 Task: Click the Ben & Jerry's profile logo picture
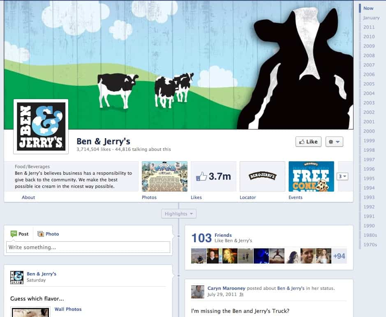pyautogui.click(x=41, y=127)
